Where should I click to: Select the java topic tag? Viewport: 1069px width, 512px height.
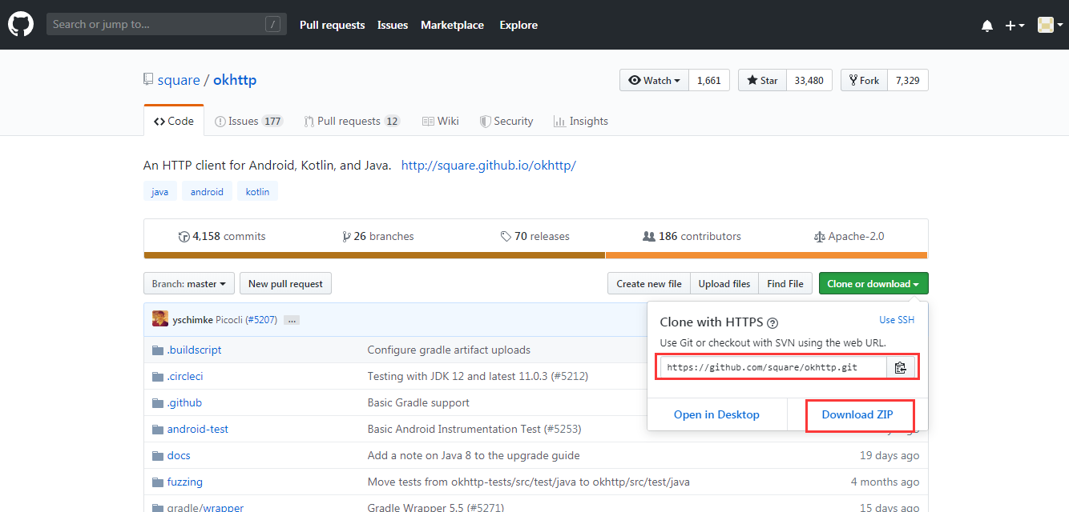(159, 191)
